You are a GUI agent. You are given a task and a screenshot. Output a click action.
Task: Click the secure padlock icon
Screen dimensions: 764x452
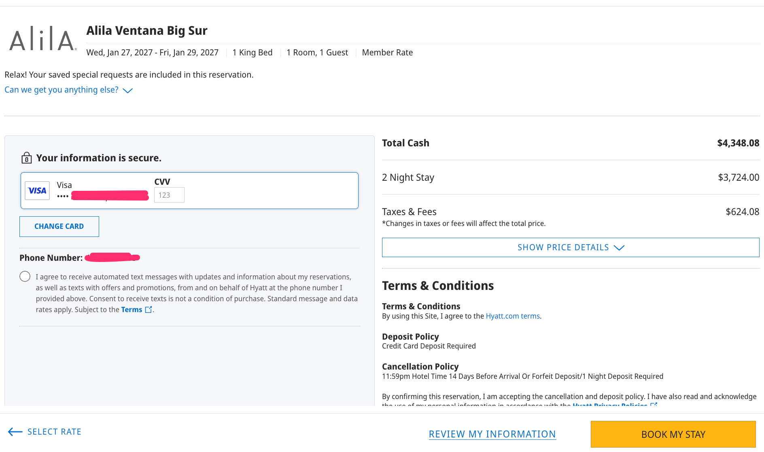pyautogui.click(x=26, y=158)
